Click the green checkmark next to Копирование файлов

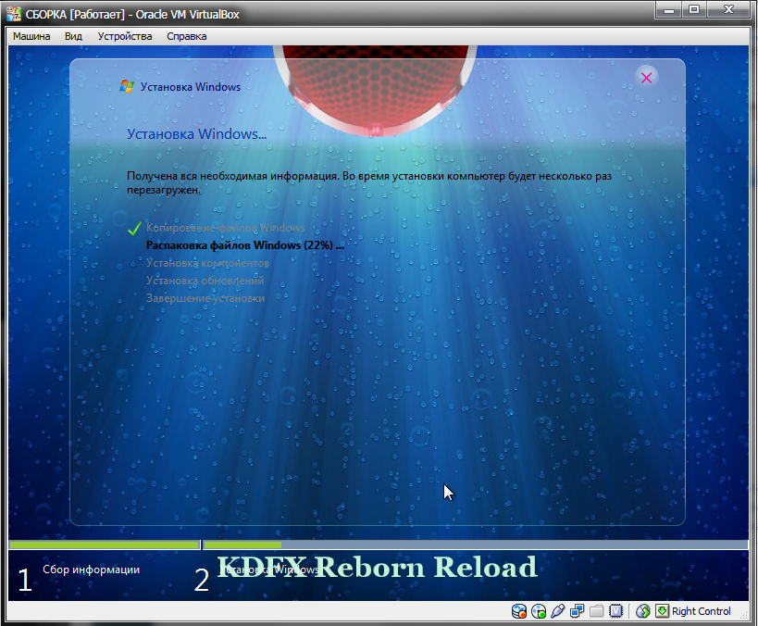[x=134, y=229]
